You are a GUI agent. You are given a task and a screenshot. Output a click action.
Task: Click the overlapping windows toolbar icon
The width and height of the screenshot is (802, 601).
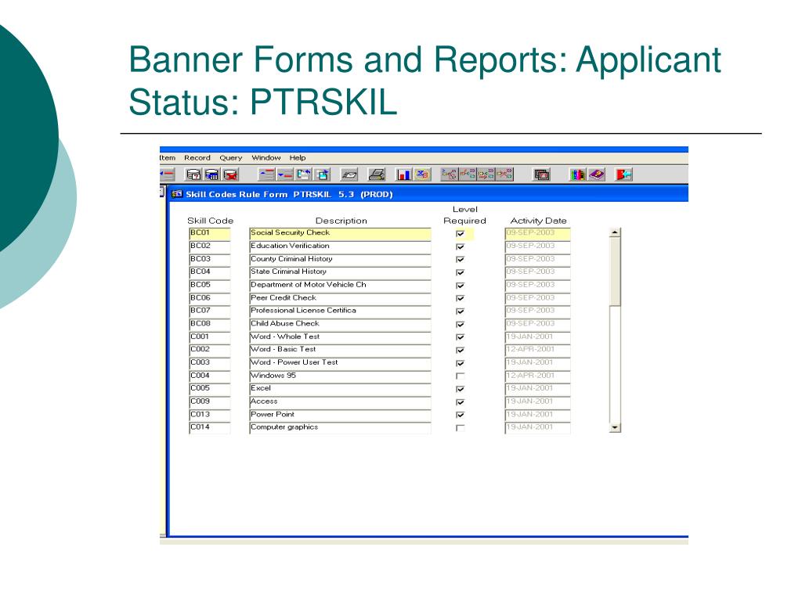(542, 175)
